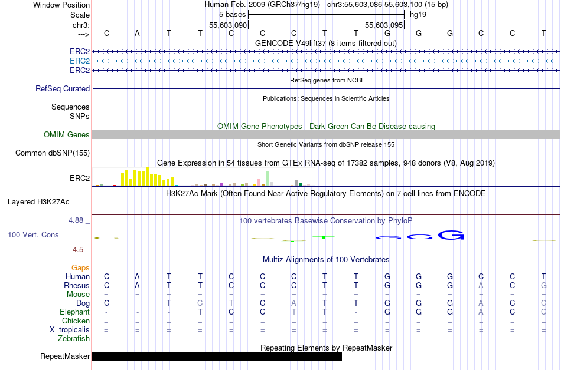
Task: Open Short Genetic Variants from dbSNP title
Action: (326, 144)
